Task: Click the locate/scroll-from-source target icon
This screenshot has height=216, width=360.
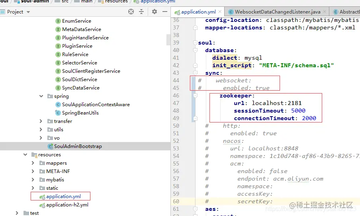Action: (x=131, y=12)
